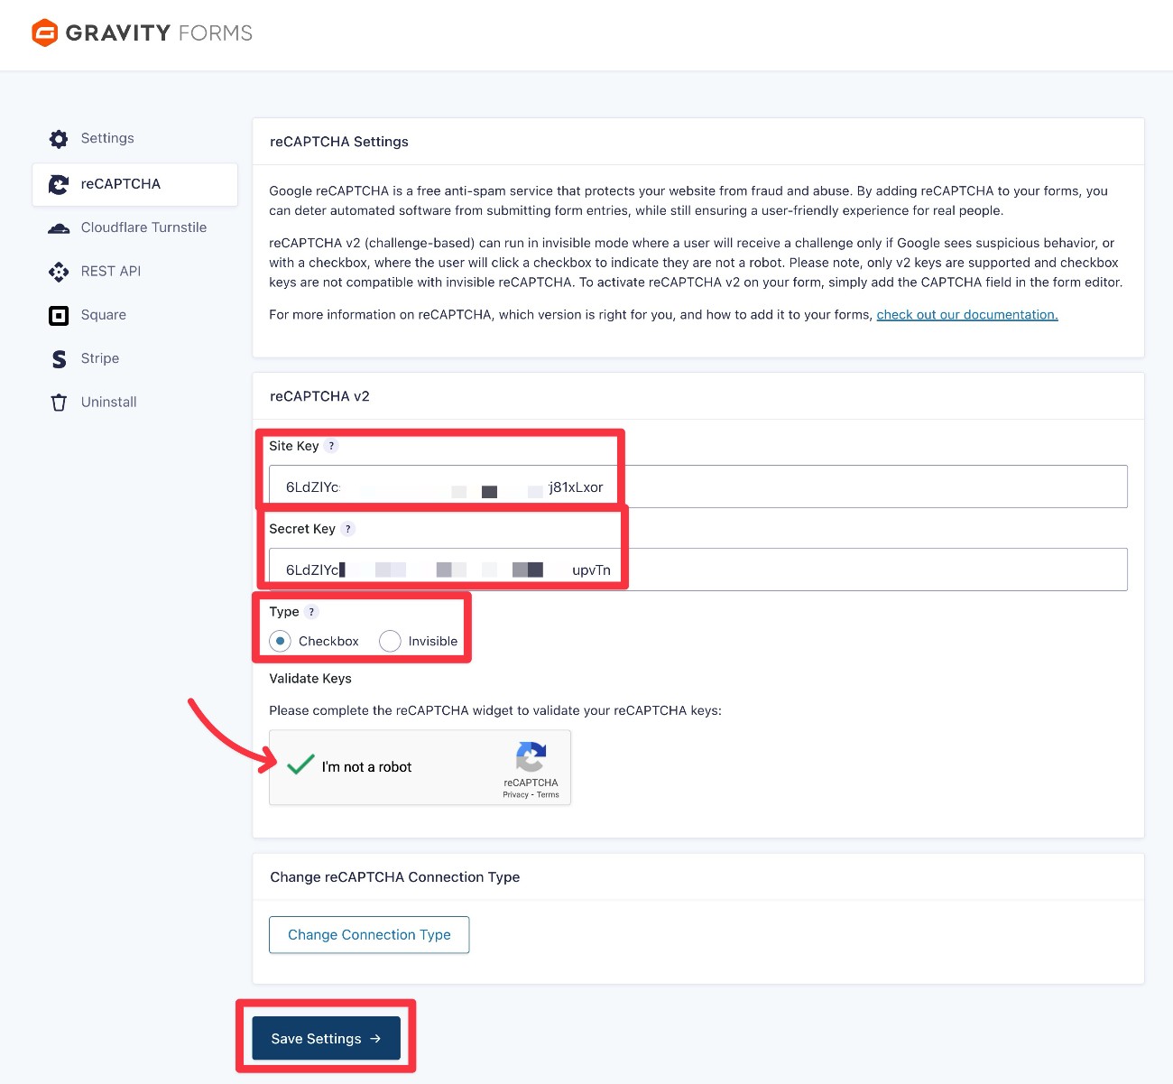Select the Checkbox type radio button
Image resolution: width=1173 pixels, height=1084 pixels.
pos(280,641)
